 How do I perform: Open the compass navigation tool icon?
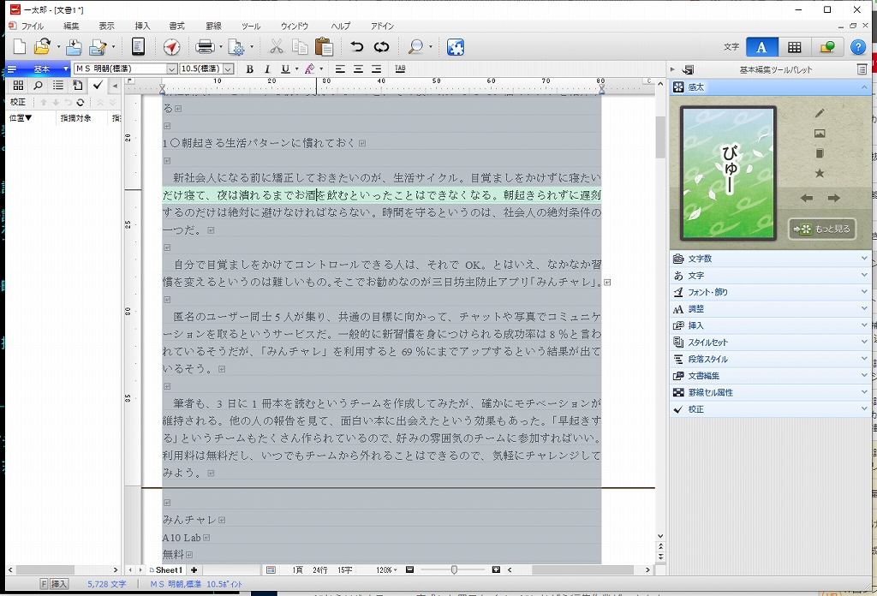(x=171, y=47)
